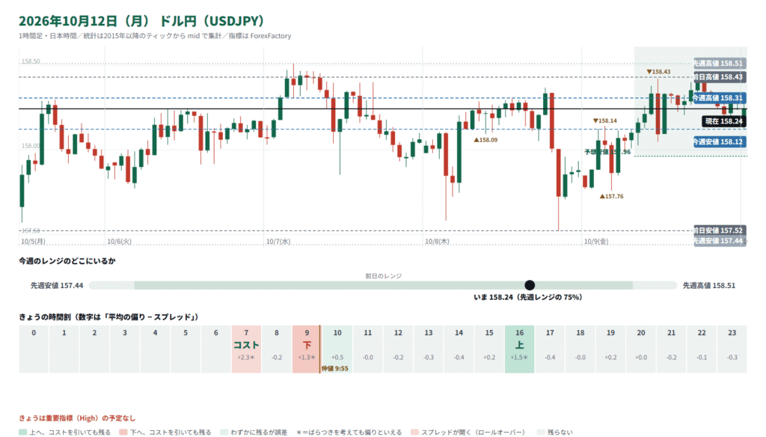
Task: Click the ▼158.14 annotation on the chart
Action: (604, 120)
